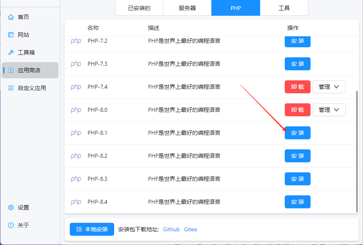
Task: Install PHP-8.2 with its 安装 button
Action: [298, 156]
